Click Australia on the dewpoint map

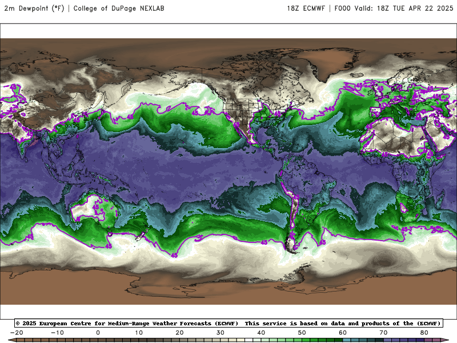click(x=95, y=209)
